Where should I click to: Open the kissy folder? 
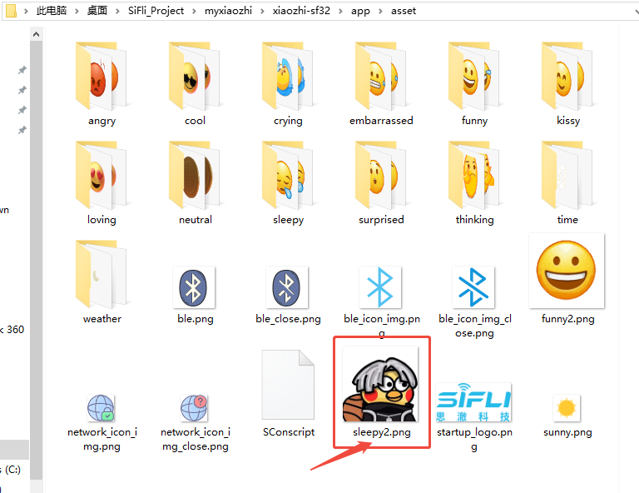[x=567, y=83]
